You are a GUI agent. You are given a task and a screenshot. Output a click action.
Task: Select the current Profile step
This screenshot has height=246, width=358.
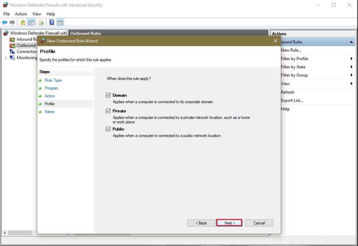coord(50,104)
